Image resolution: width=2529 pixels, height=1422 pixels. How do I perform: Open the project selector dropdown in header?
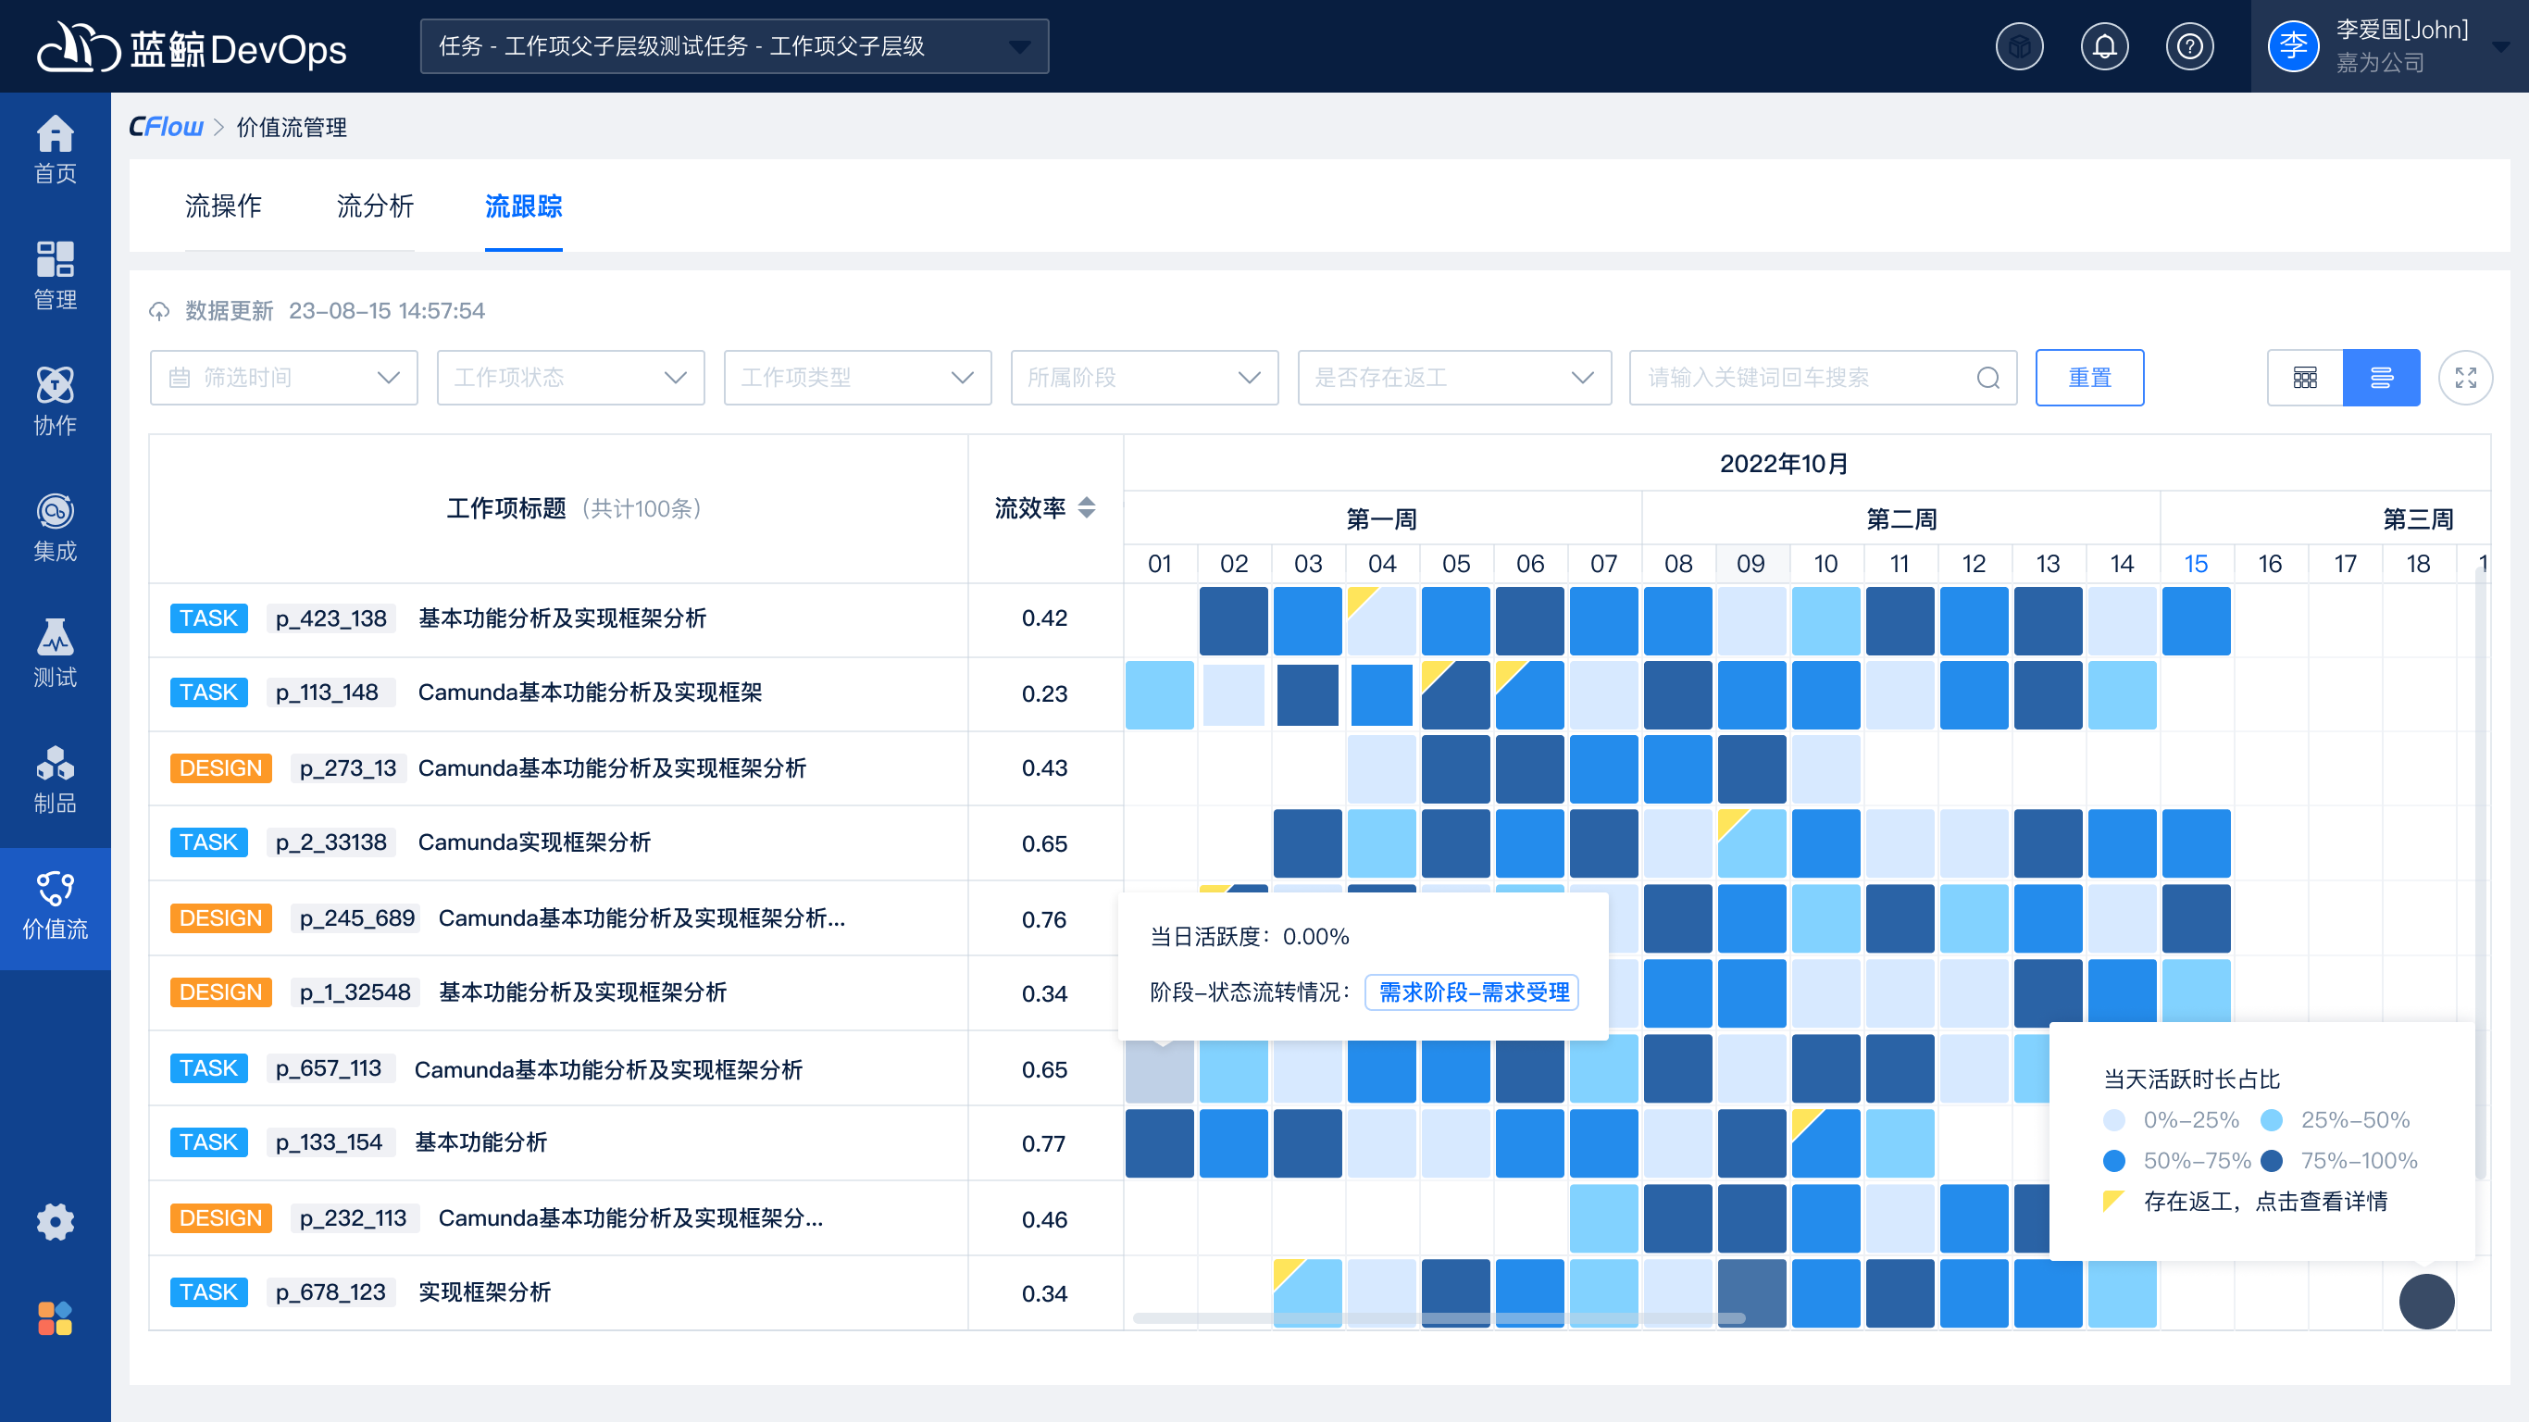click(x=733, y=46)
